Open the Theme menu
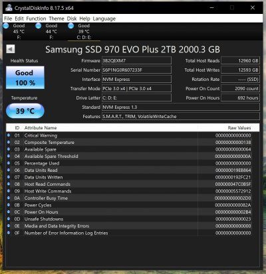Viewport: 266px width, 274px height. tap(57, 19)
